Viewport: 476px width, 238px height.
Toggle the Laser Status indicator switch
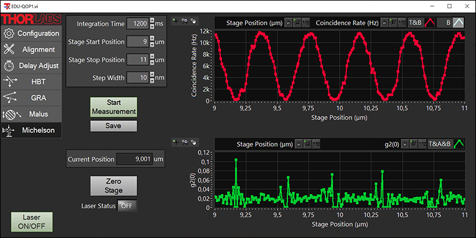[x=127, y=206]
